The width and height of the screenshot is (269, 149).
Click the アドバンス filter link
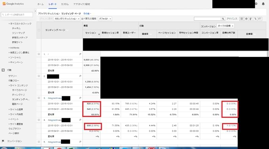[x=232, y=19]
